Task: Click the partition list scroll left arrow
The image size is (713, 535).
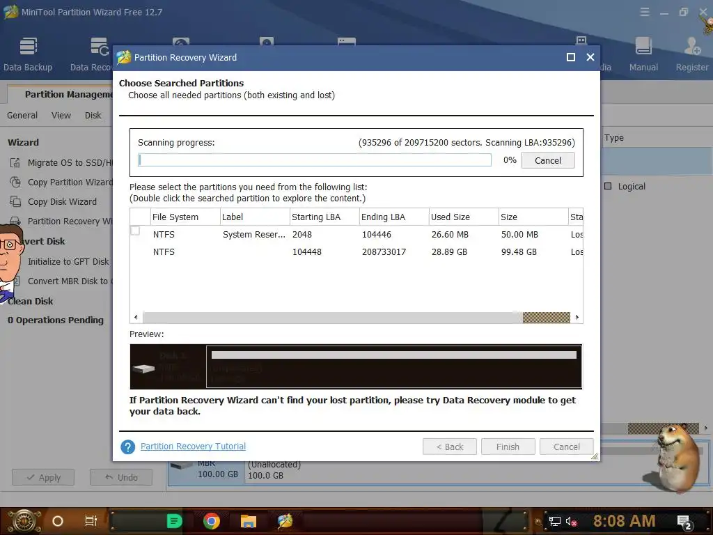Action: coord(136,317)
